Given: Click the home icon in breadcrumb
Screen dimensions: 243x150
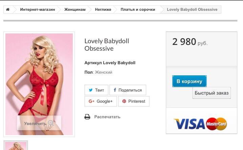Looking at the screenshot, I should click(8, 9).
